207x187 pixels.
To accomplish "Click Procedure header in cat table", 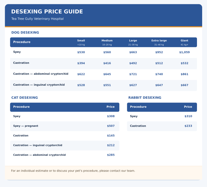I will pyautogui.click(x=21, y=107).
